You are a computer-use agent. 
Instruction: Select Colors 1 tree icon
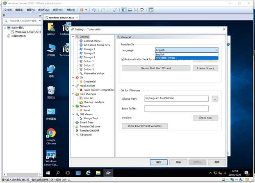pos(81,61)
